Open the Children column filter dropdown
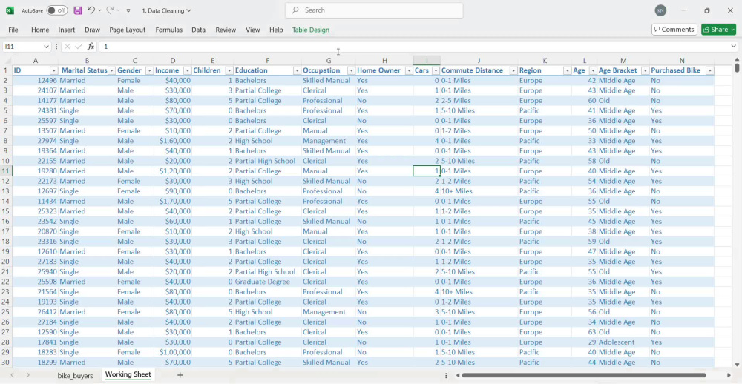The image size is (742, 384). (x=229, y=70)
